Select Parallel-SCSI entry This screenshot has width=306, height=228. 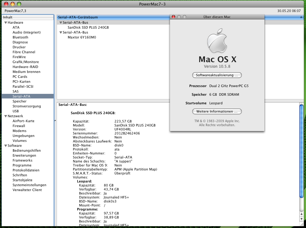(x=23, y=86)
